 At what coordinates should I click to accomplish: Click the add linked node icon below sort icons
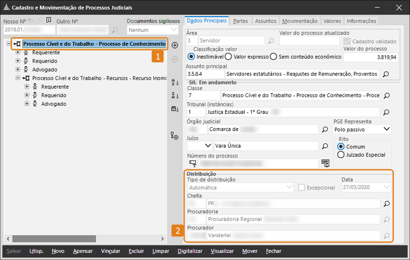(174, 136)
